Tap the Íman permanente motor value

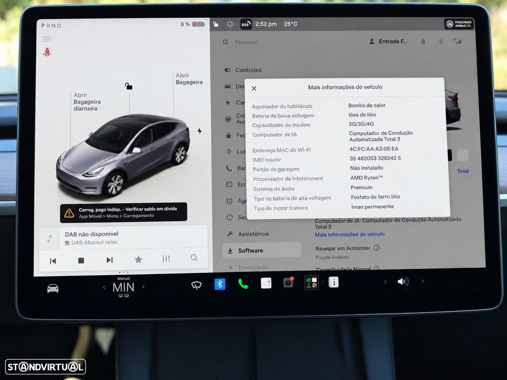tap(373, 207)
